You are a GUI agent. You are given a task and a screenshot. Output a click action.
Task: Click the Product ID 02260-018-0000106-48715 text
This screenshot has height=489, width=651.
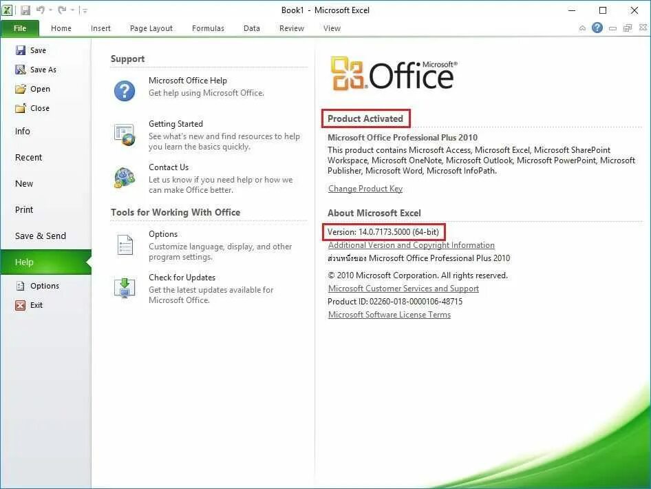coord(395,302)
